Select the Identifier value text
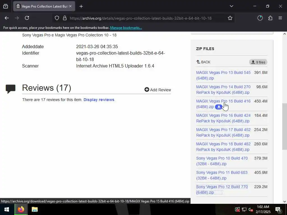 pos(121,56)
